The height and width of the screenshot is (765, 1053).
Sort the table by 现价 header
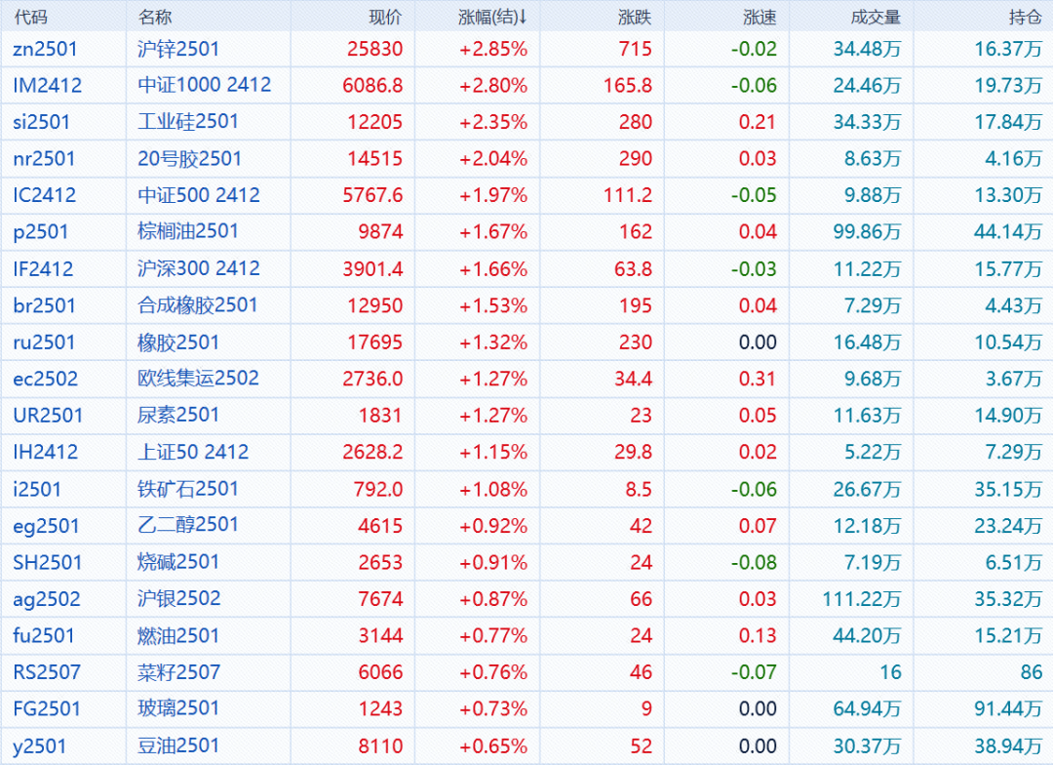(x=384, y=17)
